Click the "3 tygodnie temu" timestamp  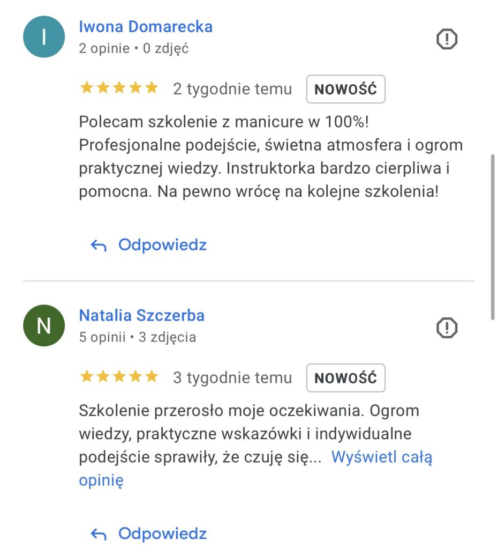click(232, 378)
